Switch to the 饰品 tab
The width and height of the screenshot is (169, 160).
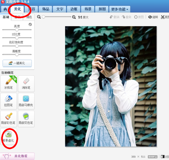click(45, 9)
